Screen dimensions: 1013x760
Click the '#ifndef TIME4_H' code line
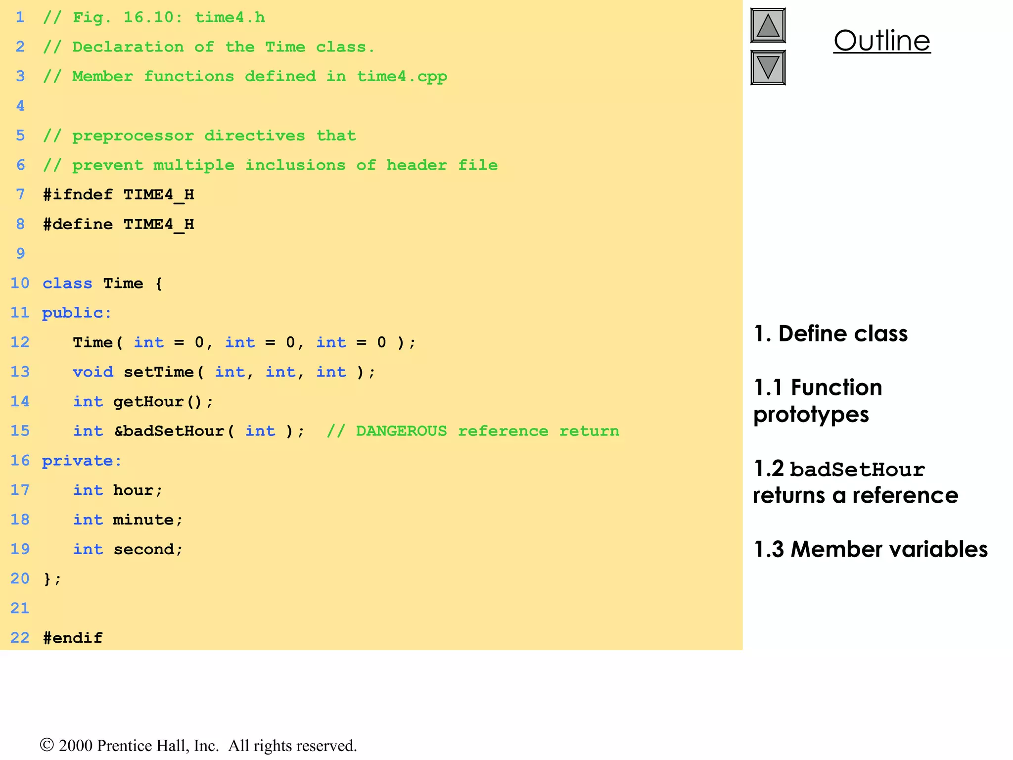pos(118,195)
